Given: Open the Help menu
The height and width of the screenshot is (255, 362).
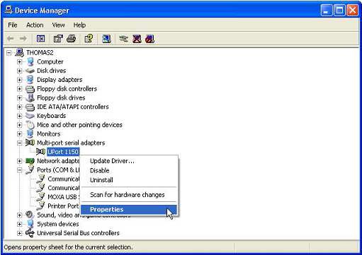Looking at the screenshot, I should coord(79,25).
